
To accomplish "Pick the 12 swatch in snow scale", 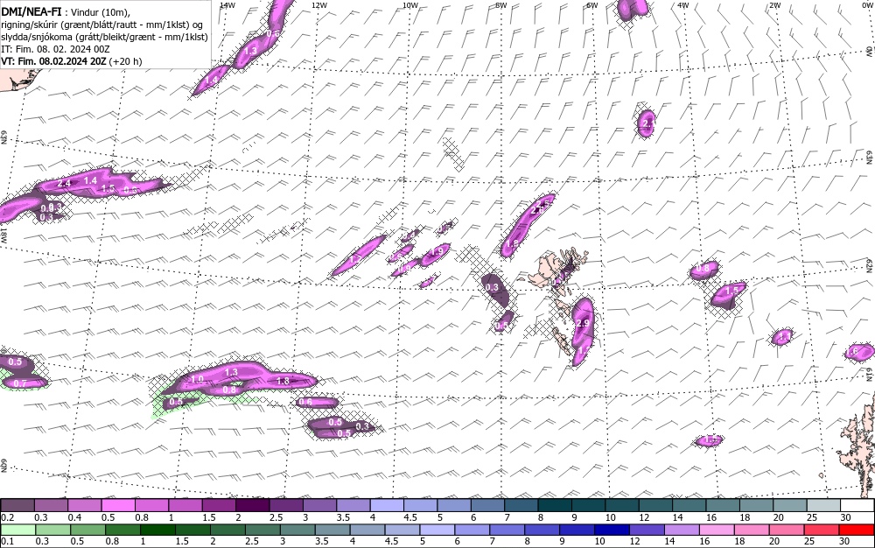I will (656, 506).
